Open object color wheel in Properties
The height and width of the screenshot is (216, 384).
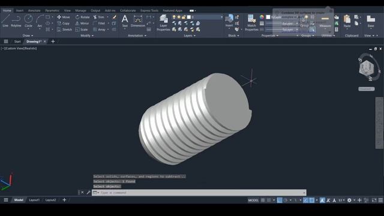tap(262, 17)
